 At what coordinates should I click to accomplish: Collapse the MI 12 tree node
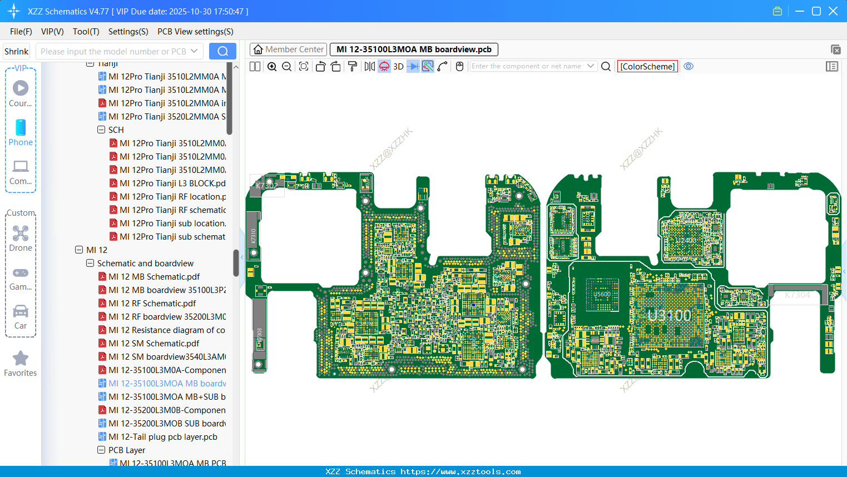[x=79, y=250]
